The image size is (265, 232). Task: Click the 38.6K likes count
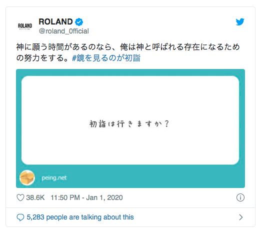pyautogui.click(x=35, y=197)
